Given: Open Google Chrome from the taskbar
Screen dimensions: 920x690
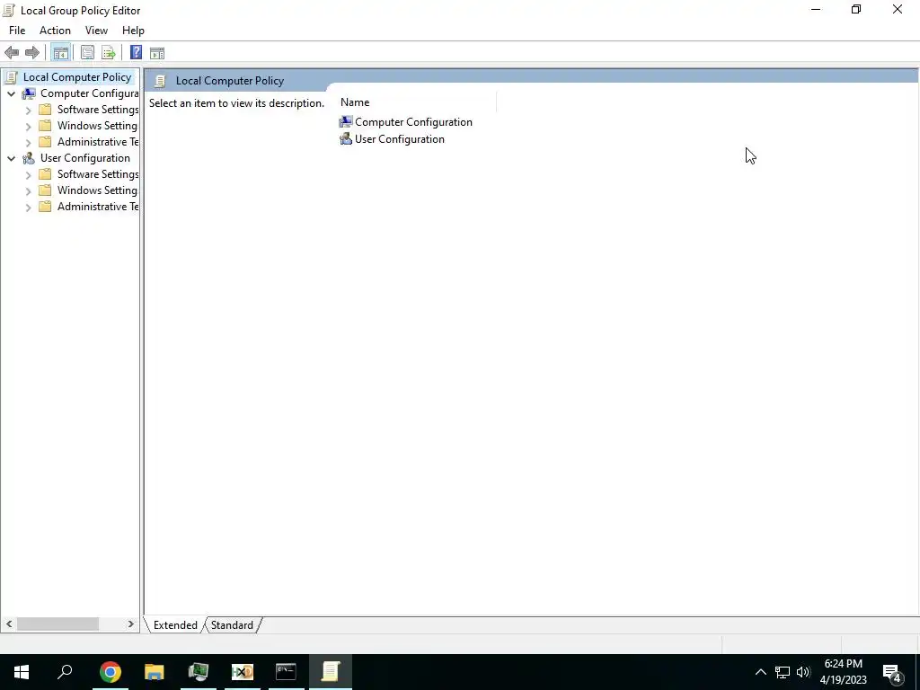Looking at the screenshot, I should coord(110,672).
